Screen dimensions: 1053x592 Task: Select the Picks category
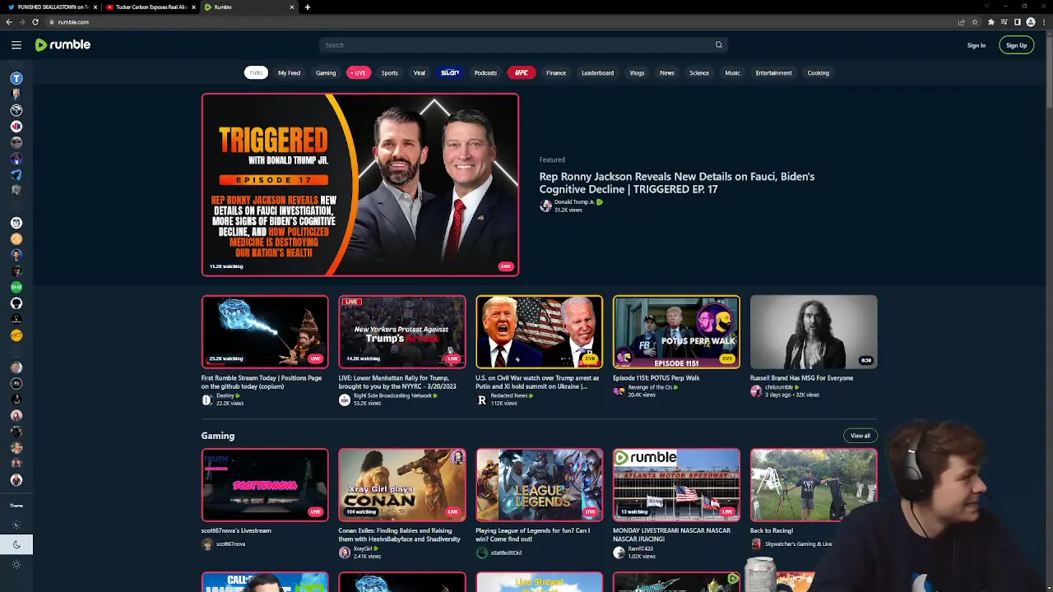[257, 73]
